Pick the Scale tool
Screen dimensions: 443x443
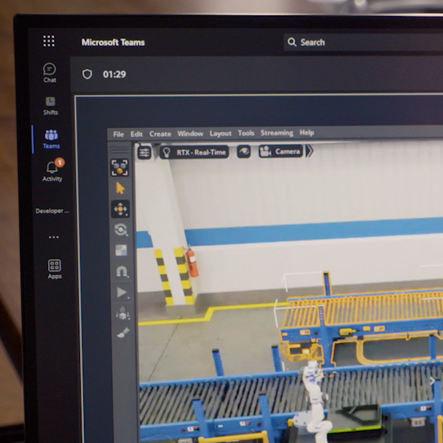(121, 250)
